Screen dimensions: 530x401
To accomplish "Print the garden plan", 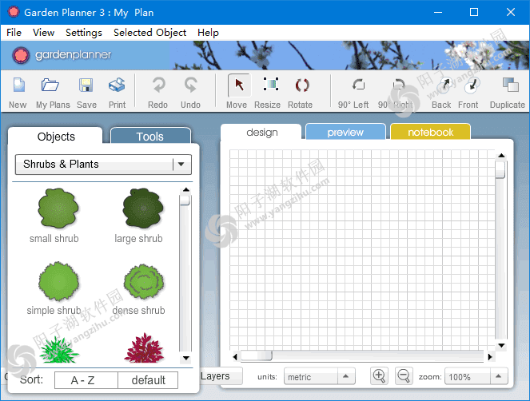I will click(117, 92).
